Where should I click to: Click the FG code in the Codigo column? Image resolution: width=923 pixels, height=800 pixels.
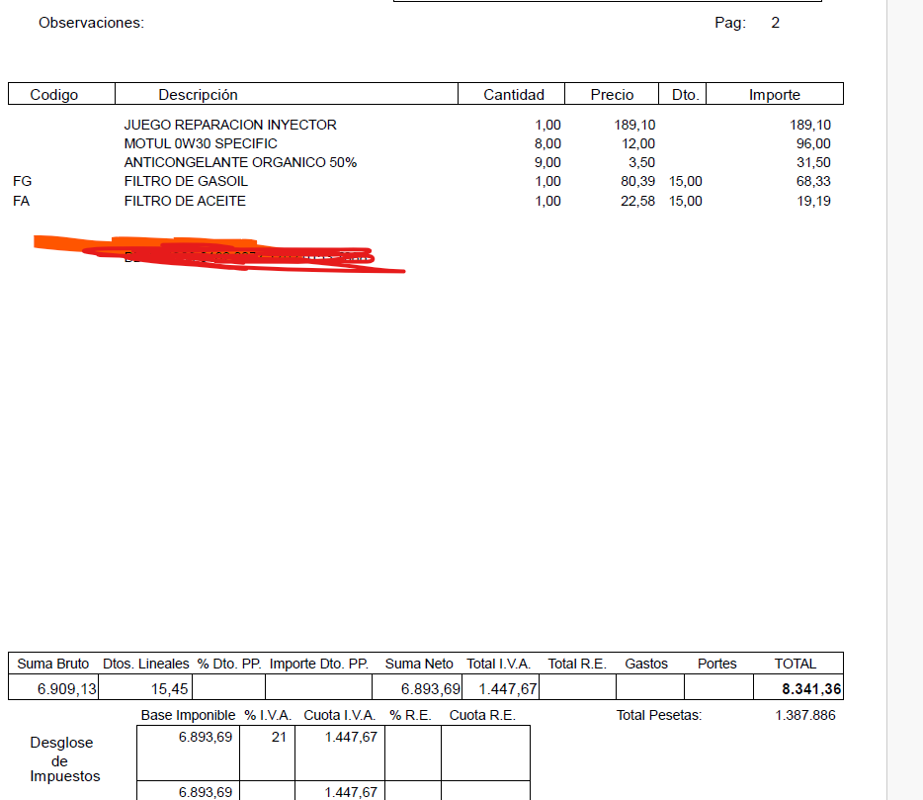pyautogui.click(x=22, y=181)
